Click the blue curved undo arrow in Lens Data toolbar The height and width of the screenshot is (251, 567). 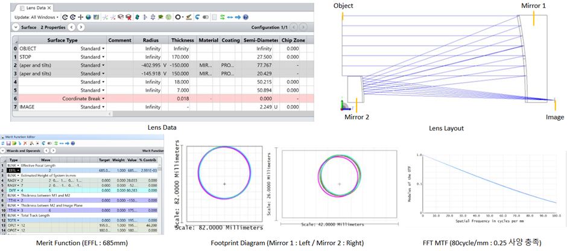[198, 17]
